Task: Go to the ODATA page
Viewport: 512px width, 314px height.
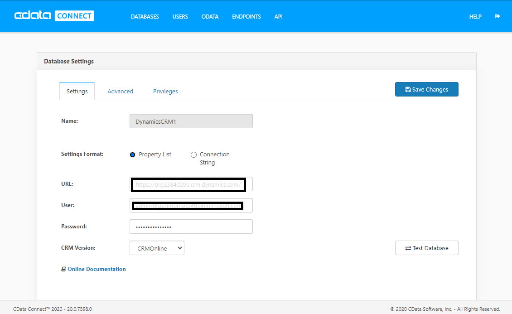Action: tap(210, 17)
